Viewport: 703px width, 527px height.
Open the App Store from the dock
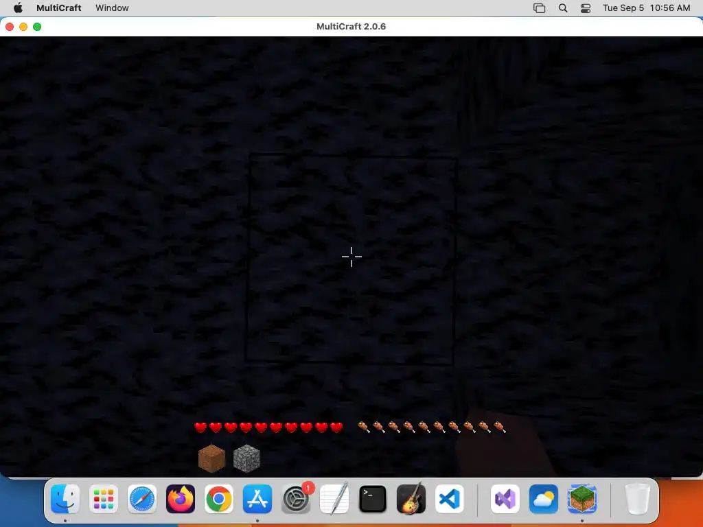(x=257, y=499)
